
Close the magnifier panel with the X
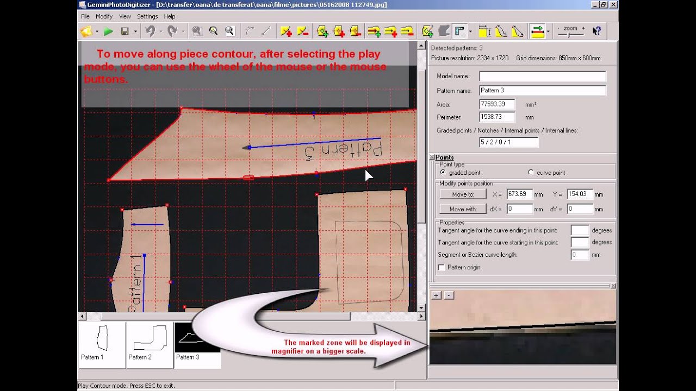pyautogui.click(x=613, y=286)
